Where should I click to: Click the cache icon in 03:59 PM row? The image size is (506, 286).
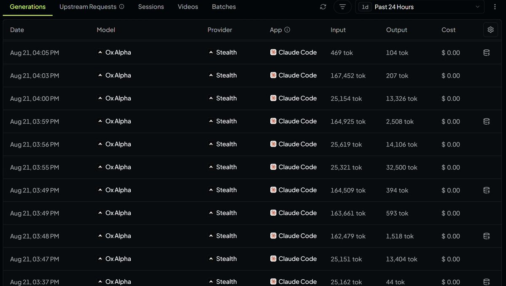(x=486, y=121)
